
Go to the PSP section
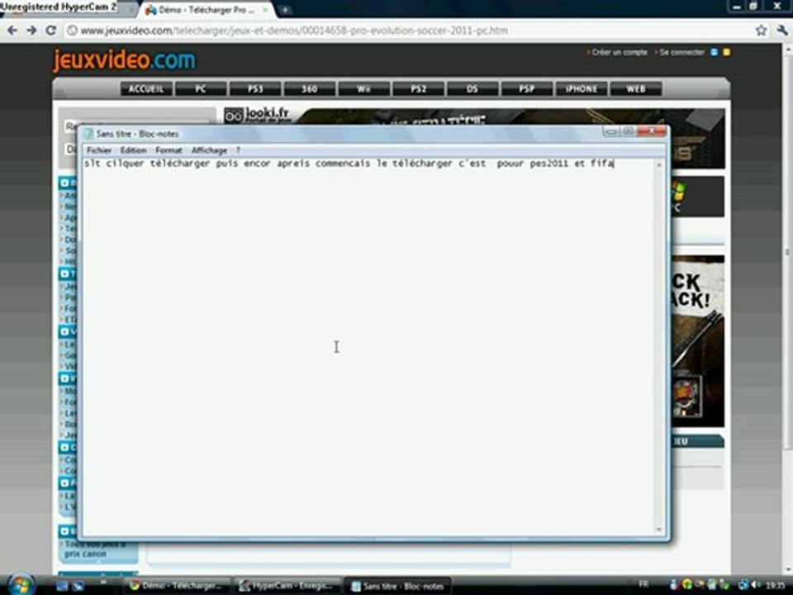[x=527, y=89]
